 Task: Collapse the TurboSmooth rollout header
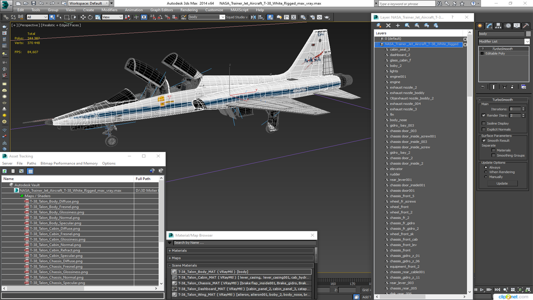pos(502,100)
